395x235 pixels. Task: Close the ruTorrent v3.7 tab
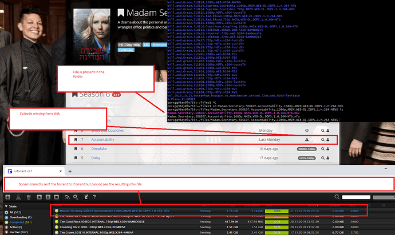coord(61,171)
